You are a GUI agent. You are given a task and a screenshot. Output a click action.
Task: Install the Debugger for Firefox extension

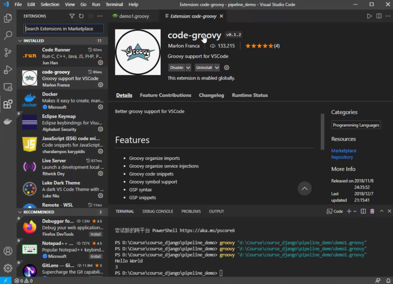pos(96,234)
